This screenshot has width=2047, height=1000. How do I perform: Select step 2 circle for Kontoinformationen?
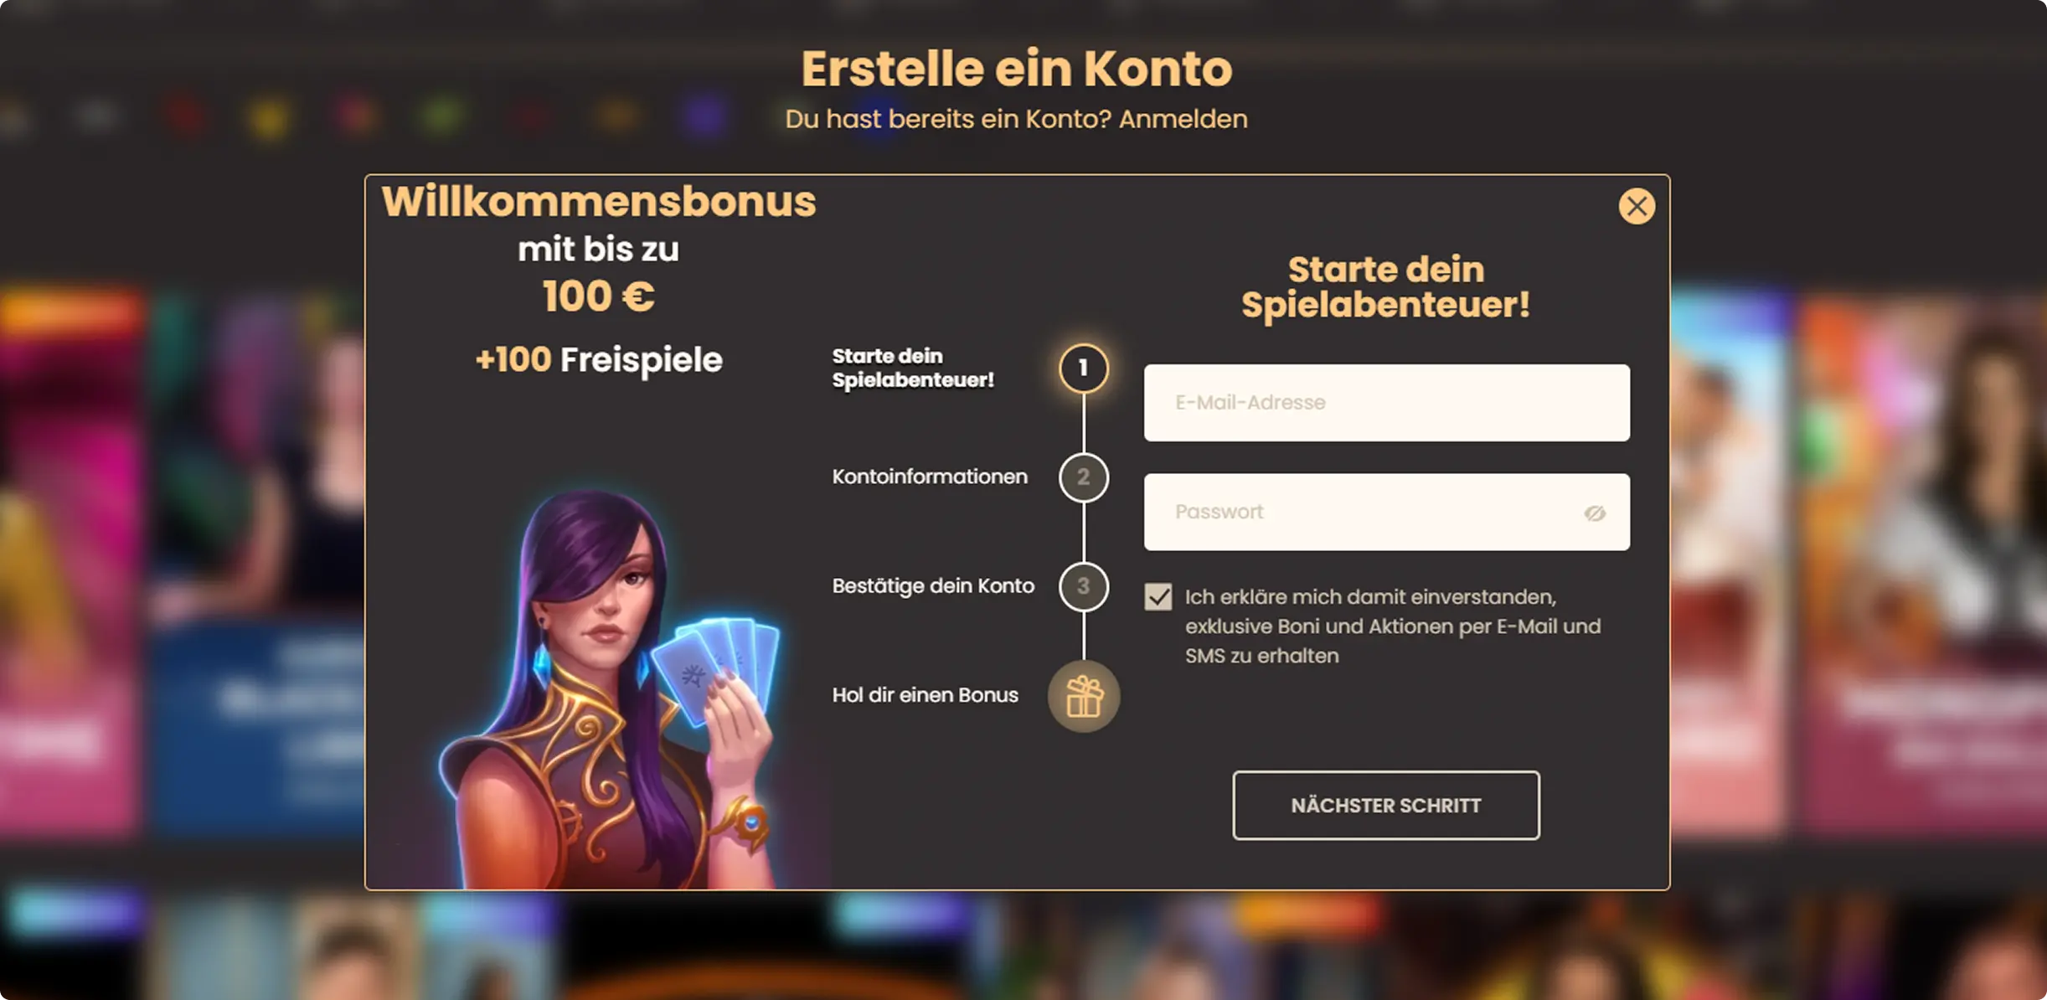[1084, 477]
